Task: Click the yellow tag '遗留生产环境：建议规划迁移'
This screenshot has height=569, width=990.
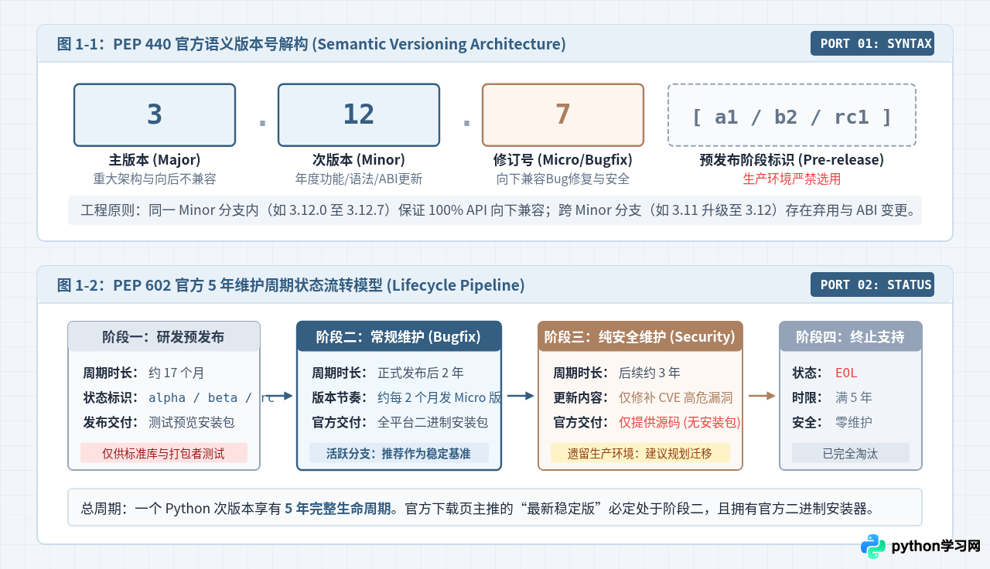Action: [x=640, y=453]
